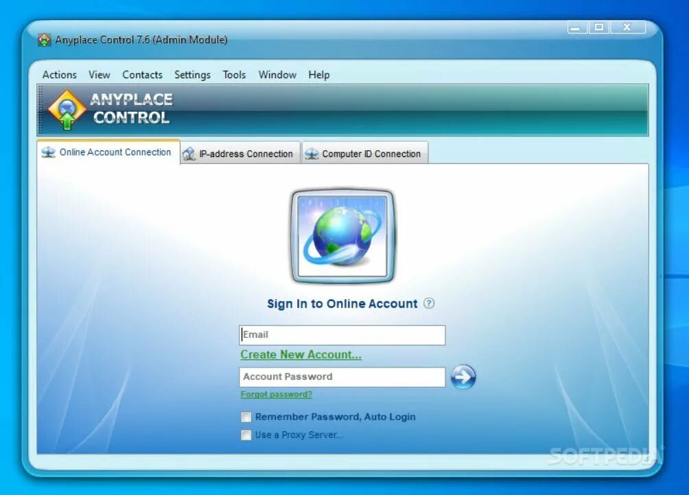The image size is (689, 495).
Task: Enable Remember Password, Auto Login checkbox
Action: coord(246,417)
